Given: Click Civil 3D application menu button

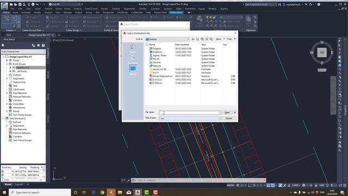Looking at the screenshot, I should [4, 6].
